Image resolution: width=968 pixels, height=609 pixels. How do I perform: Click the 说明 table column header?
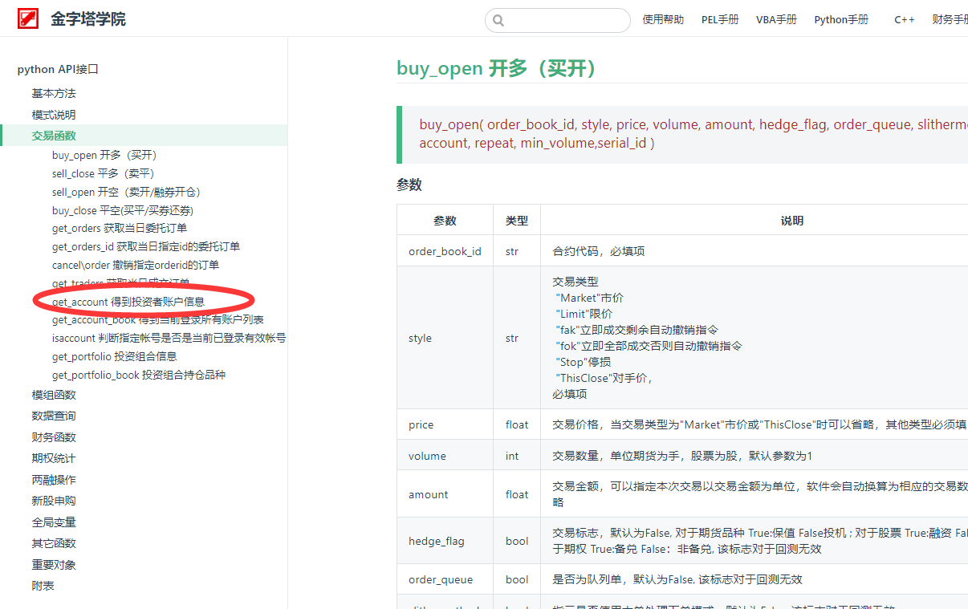tap(792, 221)
